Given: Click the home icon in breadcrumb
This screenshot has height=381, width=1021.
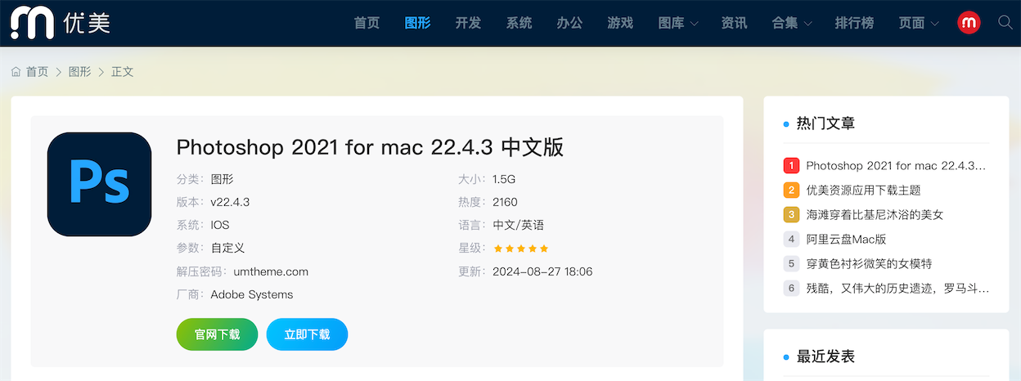Looking at the screenshot, I should pos(16,72).
